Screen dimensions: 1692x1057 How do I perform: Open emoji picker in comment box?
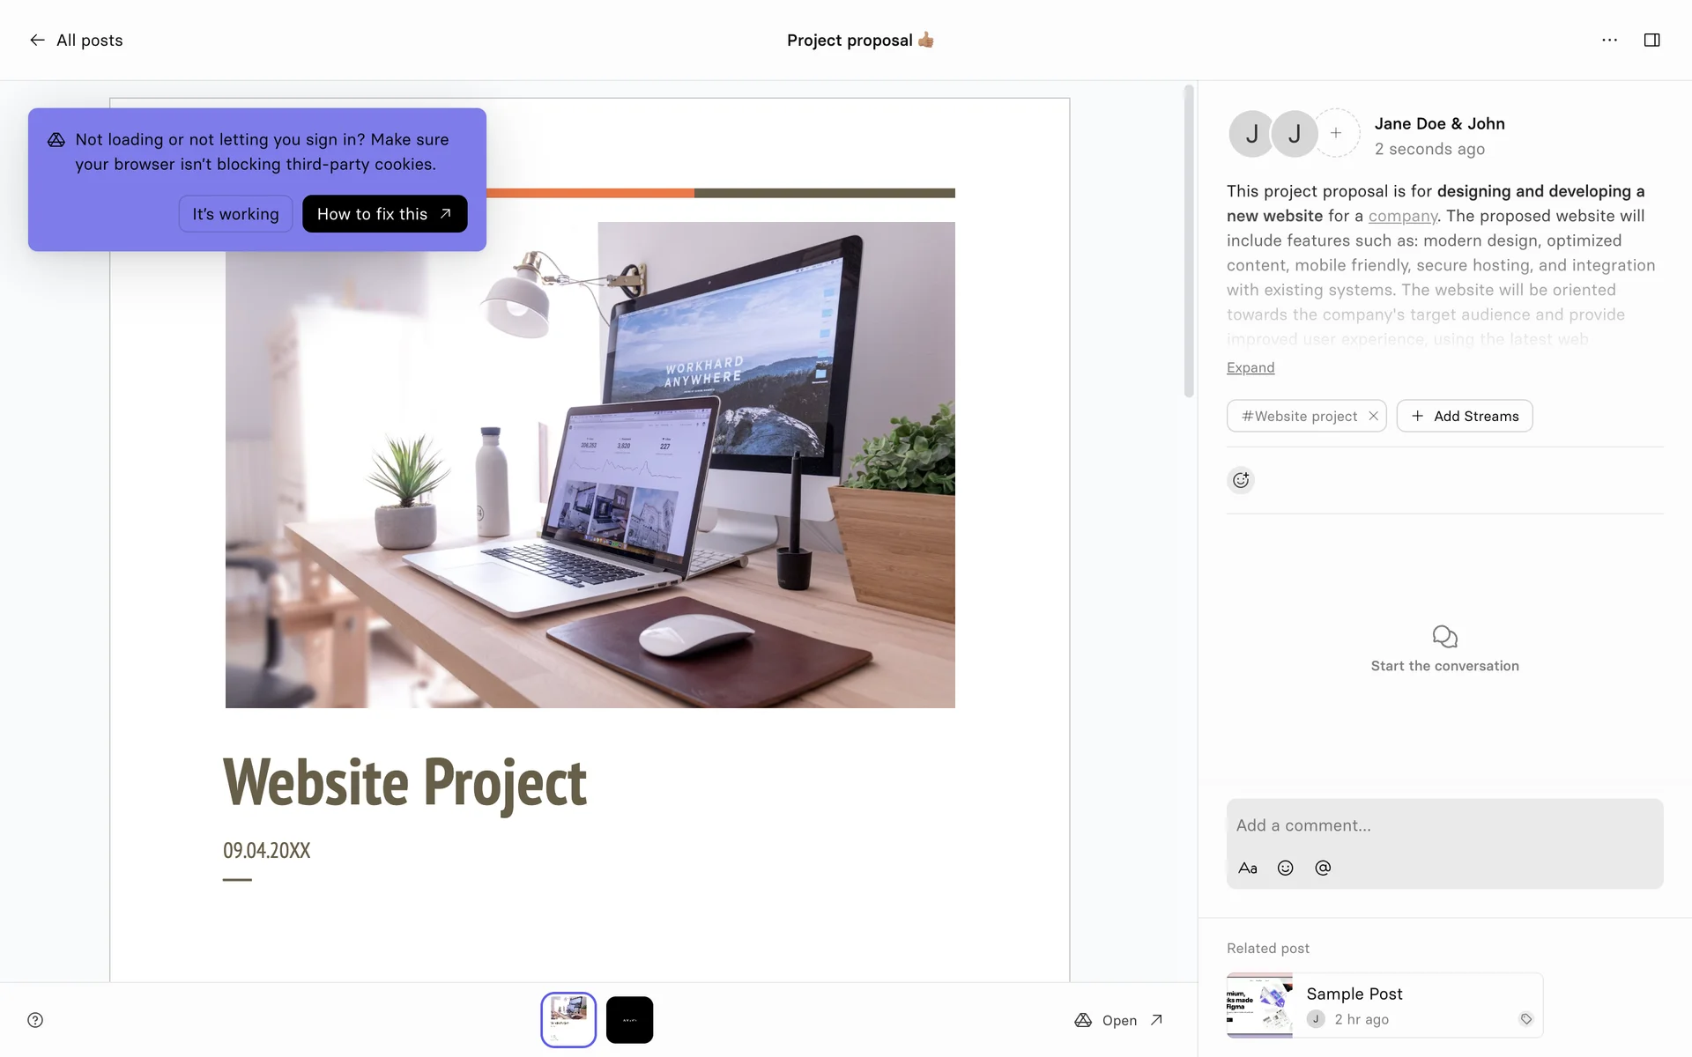pyautogui.click(x=1285, y=868)
